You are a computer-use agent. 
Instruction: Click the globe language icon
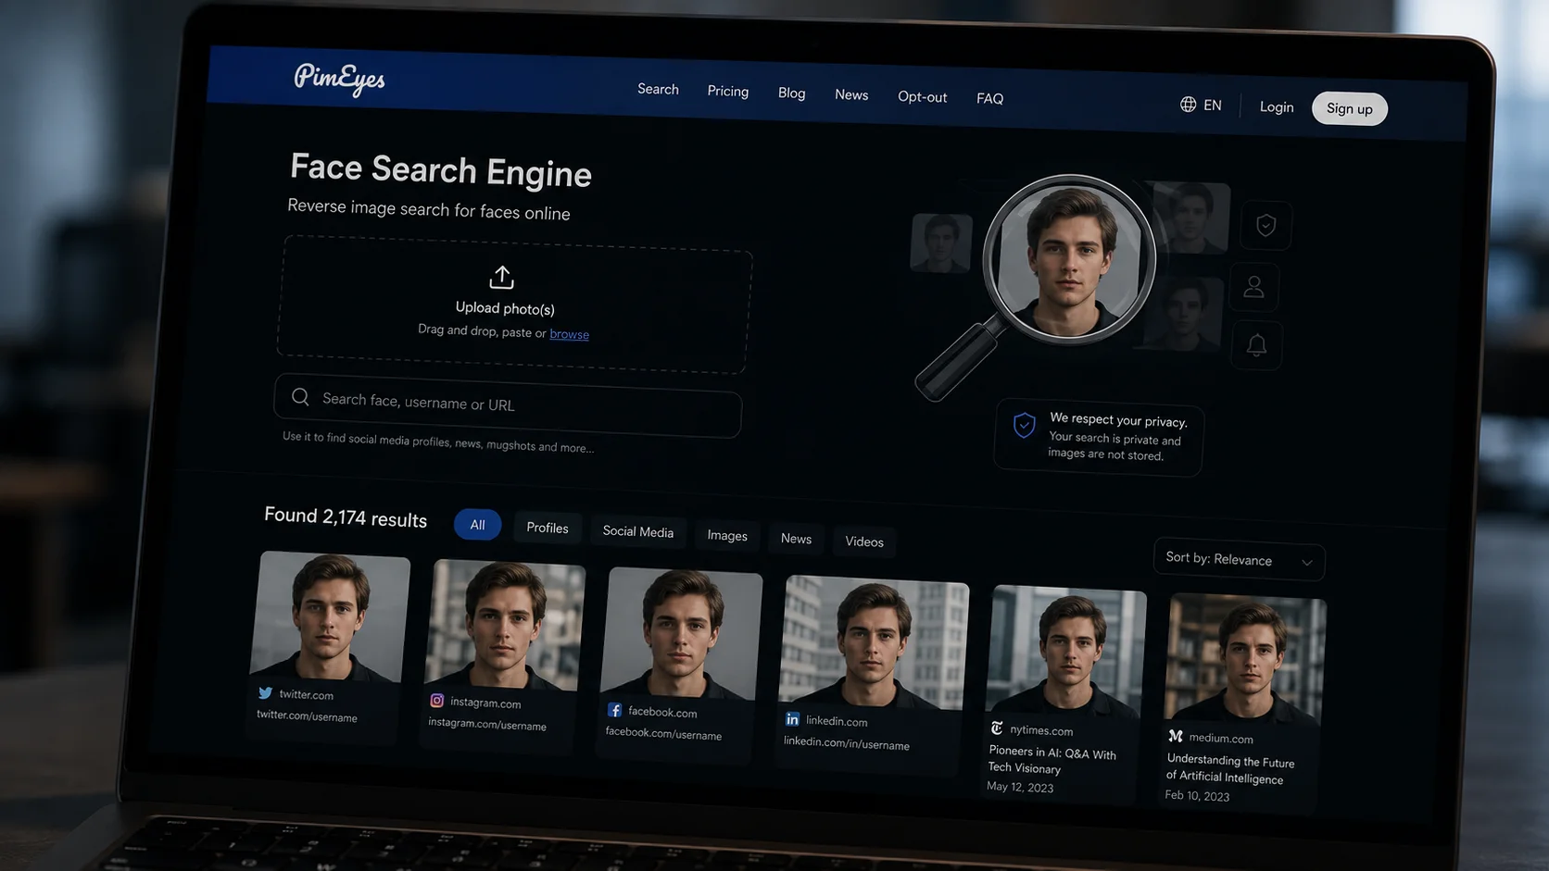point(1188,104)
